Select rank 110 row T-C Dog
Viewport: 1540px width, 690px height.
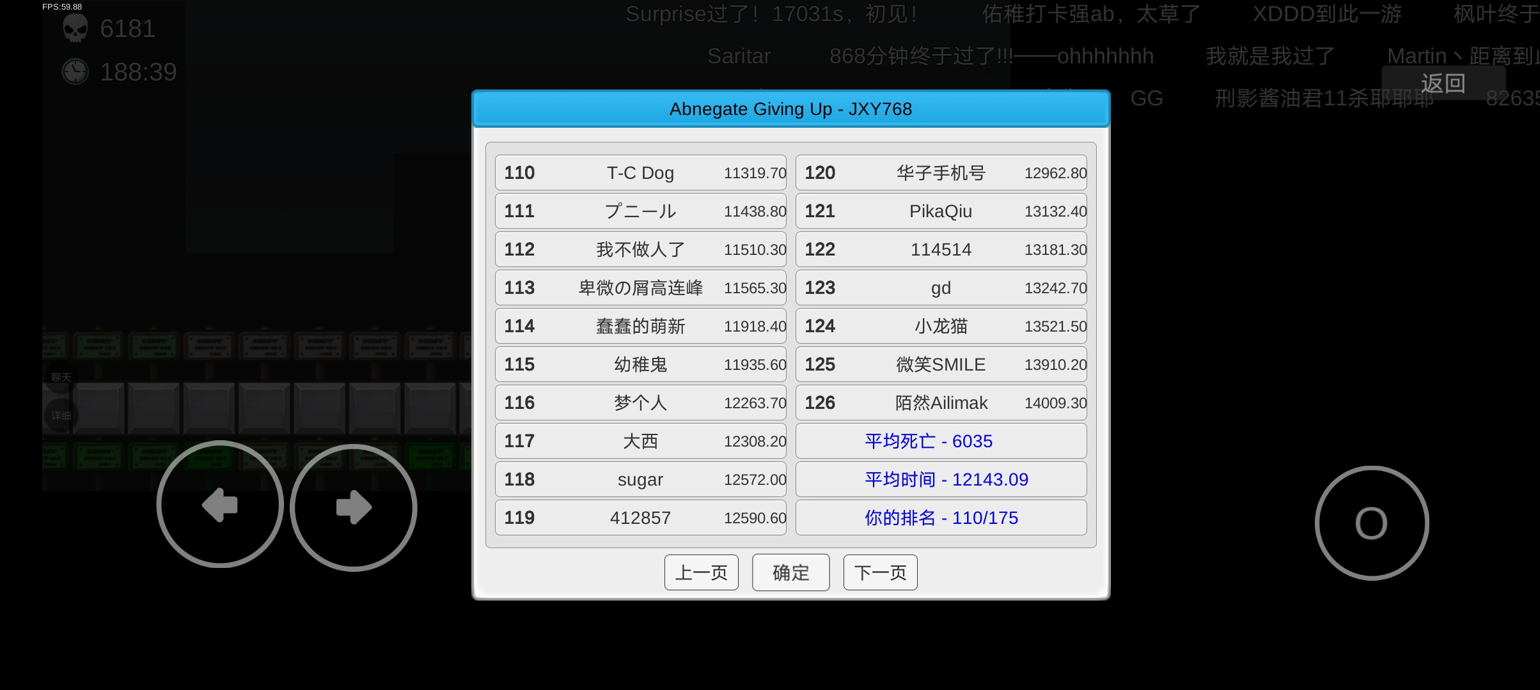click(641, 172)
